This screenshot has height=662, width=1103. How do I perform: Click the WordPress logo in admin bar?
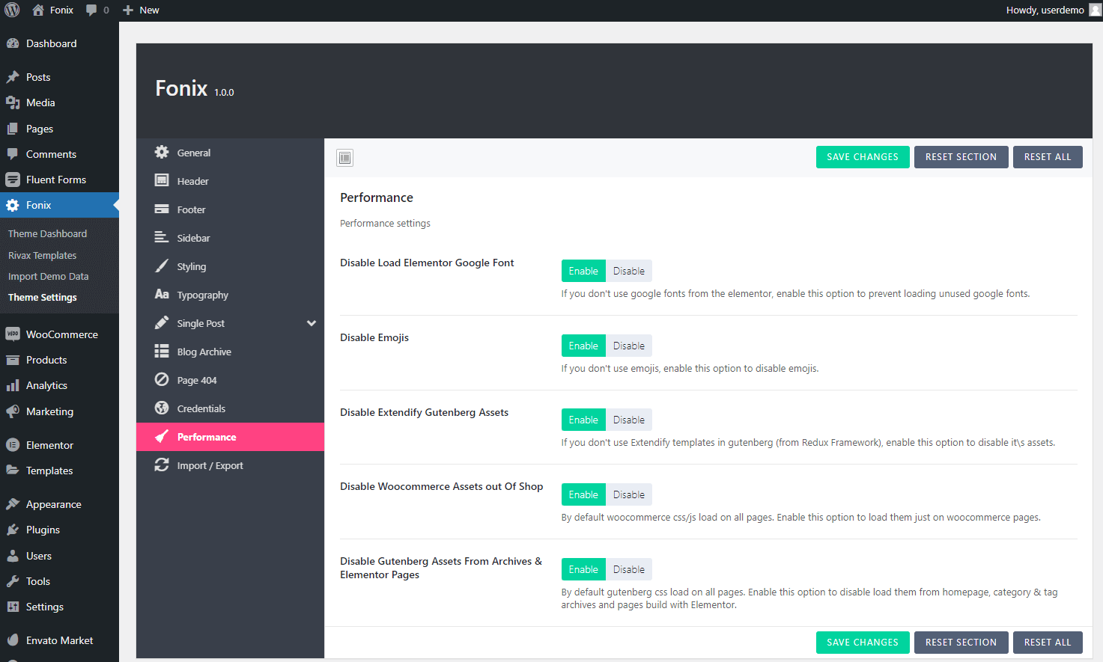[x=13, y=10]
